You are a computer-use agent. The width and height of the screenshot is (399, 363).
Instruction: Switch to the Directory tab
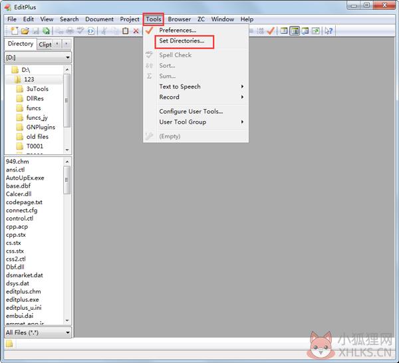[21, 44]
